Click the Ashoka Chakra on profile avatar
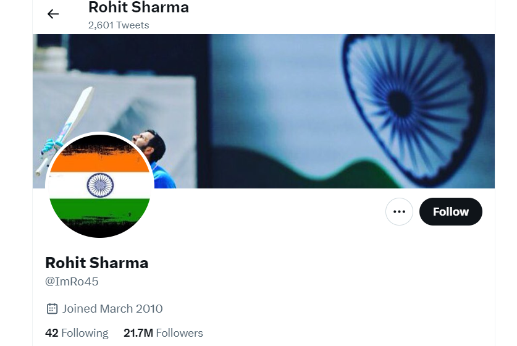 100,185
